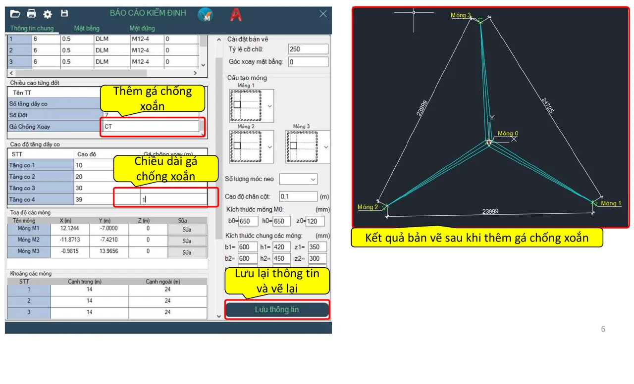Launch AutoCAD via red A icon
The image size is (634, 384).
tap(236, 14)
